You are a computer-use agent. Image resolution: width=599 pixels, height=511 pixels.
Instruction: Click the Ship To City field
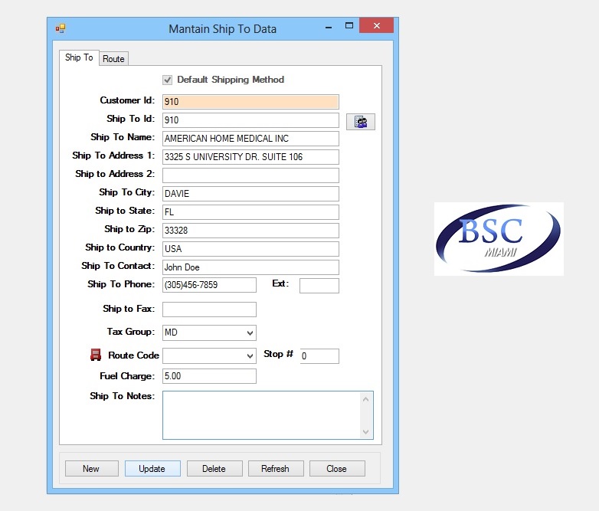point(250,193)
